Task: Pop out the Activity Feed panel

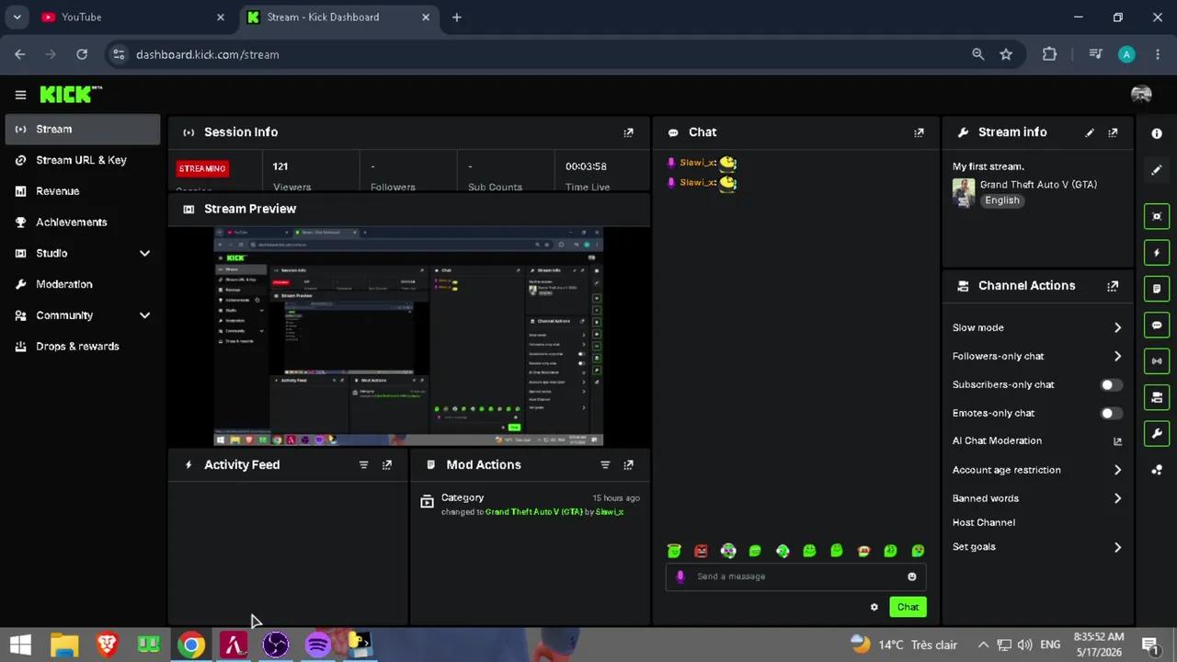Action: [387, 465]
